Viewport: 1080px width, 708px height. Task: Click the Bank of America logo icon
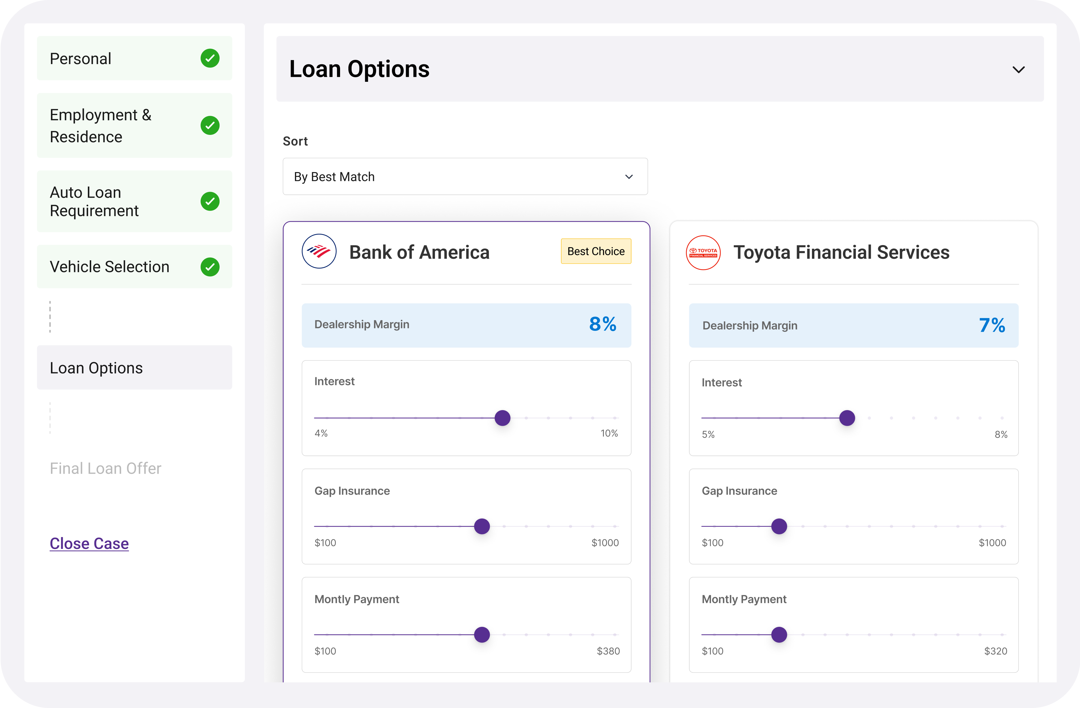pos(318,251)
